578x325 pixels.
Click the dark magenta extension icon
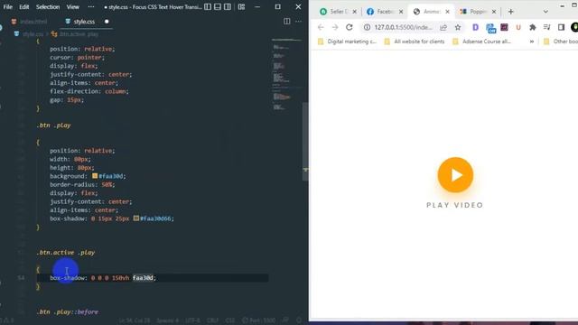[504, 27]
